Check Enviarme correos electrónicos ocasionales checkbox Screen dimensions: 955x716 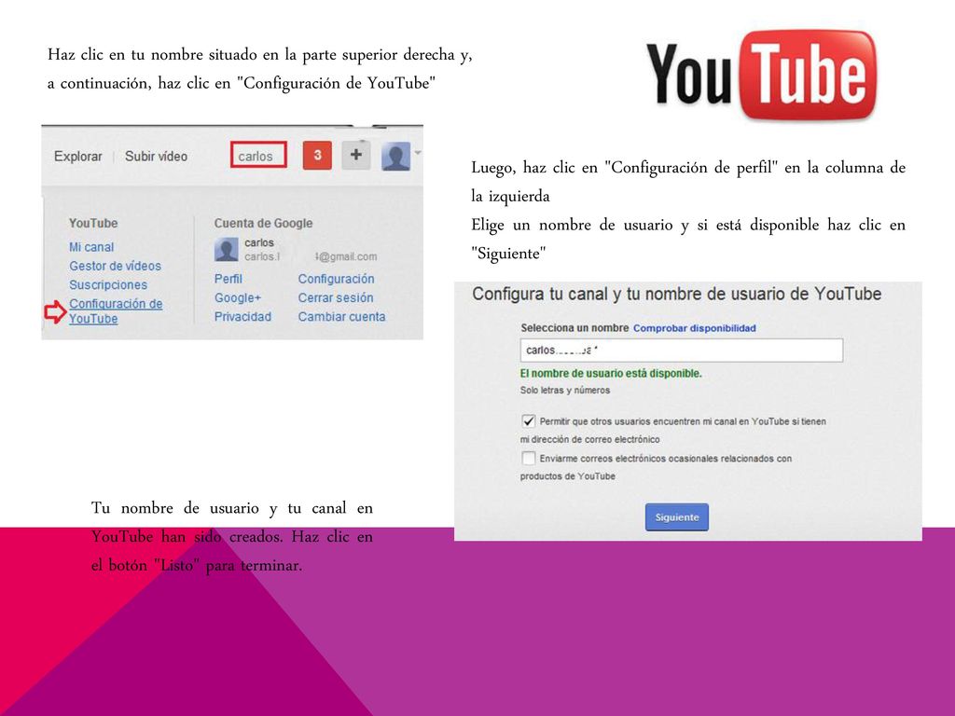528,458
